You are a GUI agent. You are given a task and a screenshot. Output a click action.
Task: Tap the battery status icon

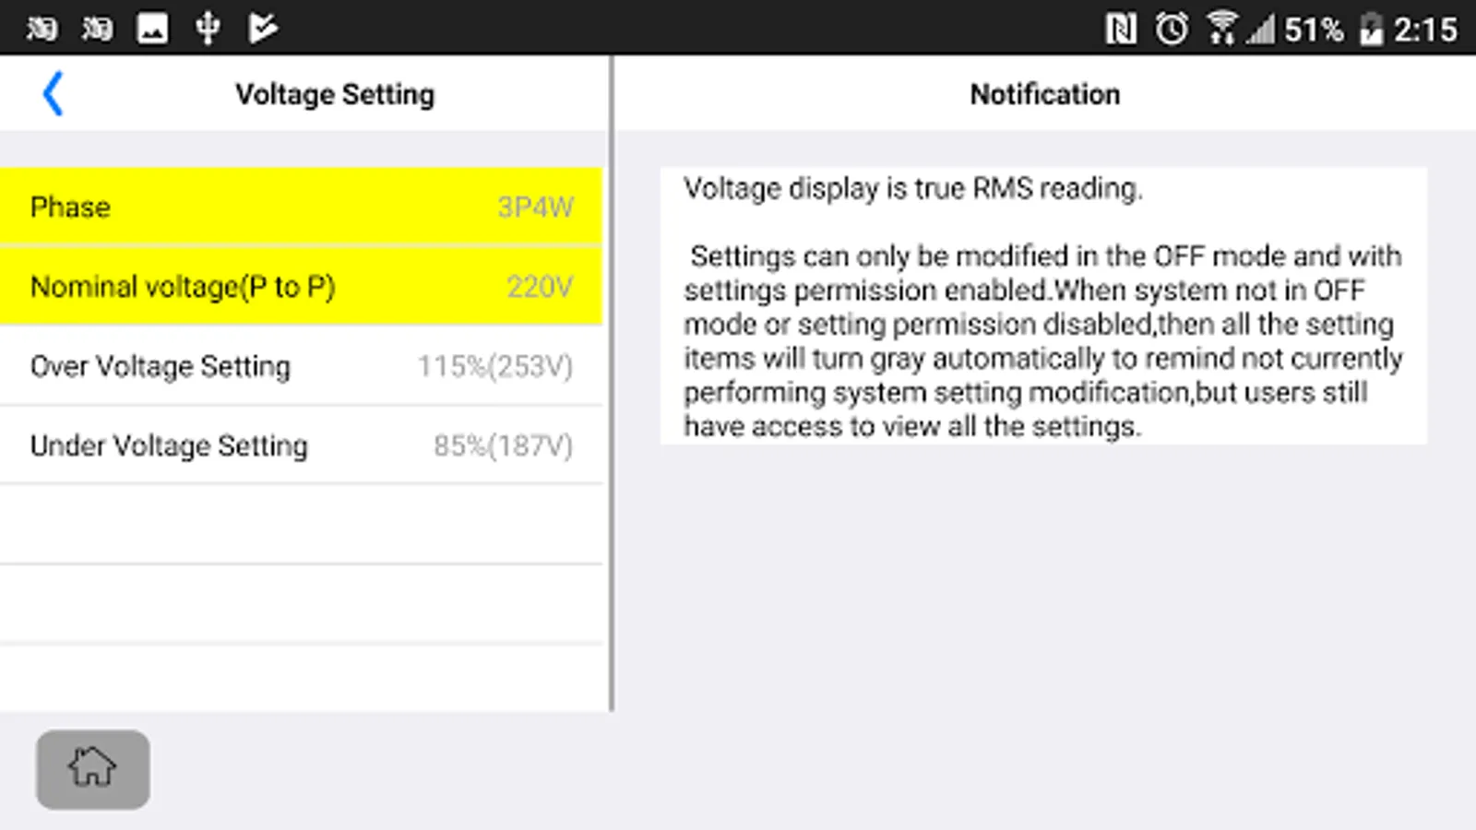[x=1372, y=30]
